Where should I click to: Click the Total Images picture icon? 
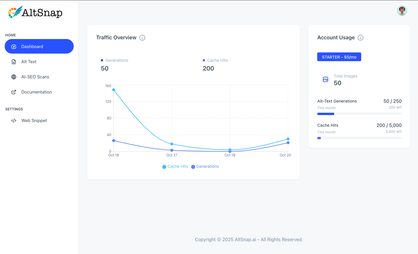[x=325, y=79]
